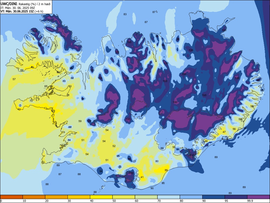Click the humidity value '39' on the map
The height and width of the screenshot is (203, 270).
click(166, 170)
